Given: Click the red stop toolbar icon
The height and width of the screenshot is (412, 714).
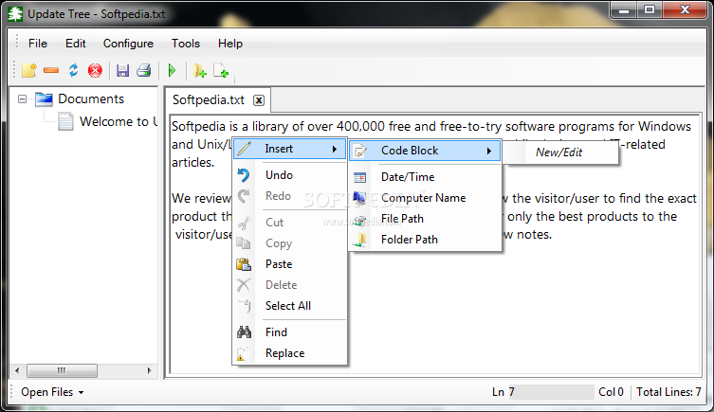Looking at the screenshot, I should point(95,70).
